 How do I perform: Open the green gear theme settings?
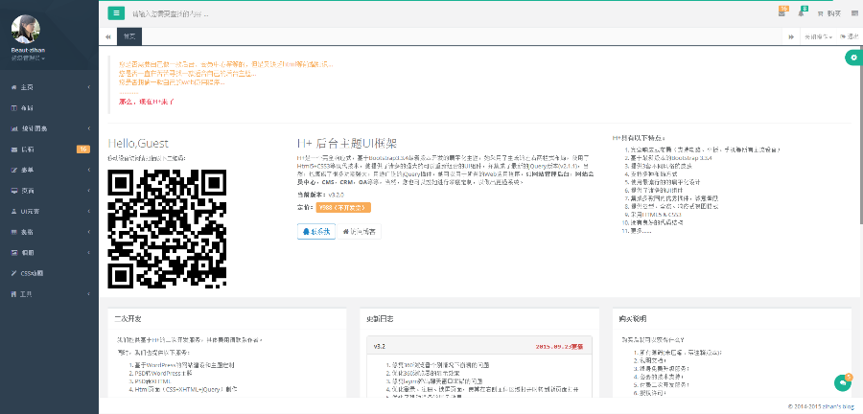click(x=853, y=57)
